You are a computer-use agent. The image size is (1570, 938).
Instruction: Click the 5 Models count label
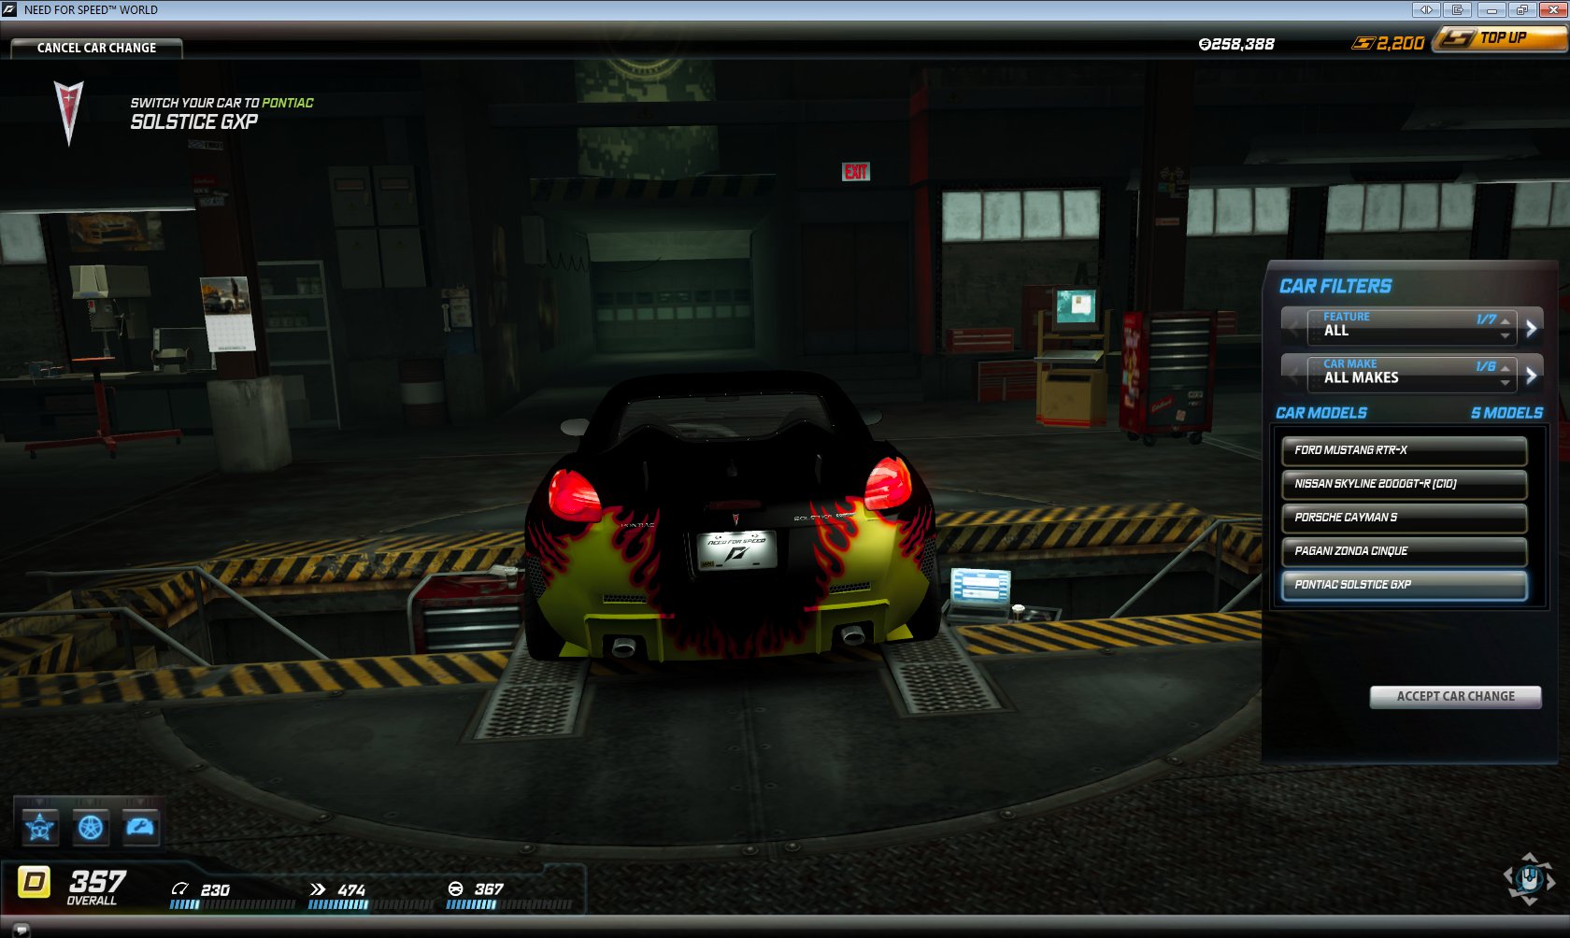(1506, 413)
